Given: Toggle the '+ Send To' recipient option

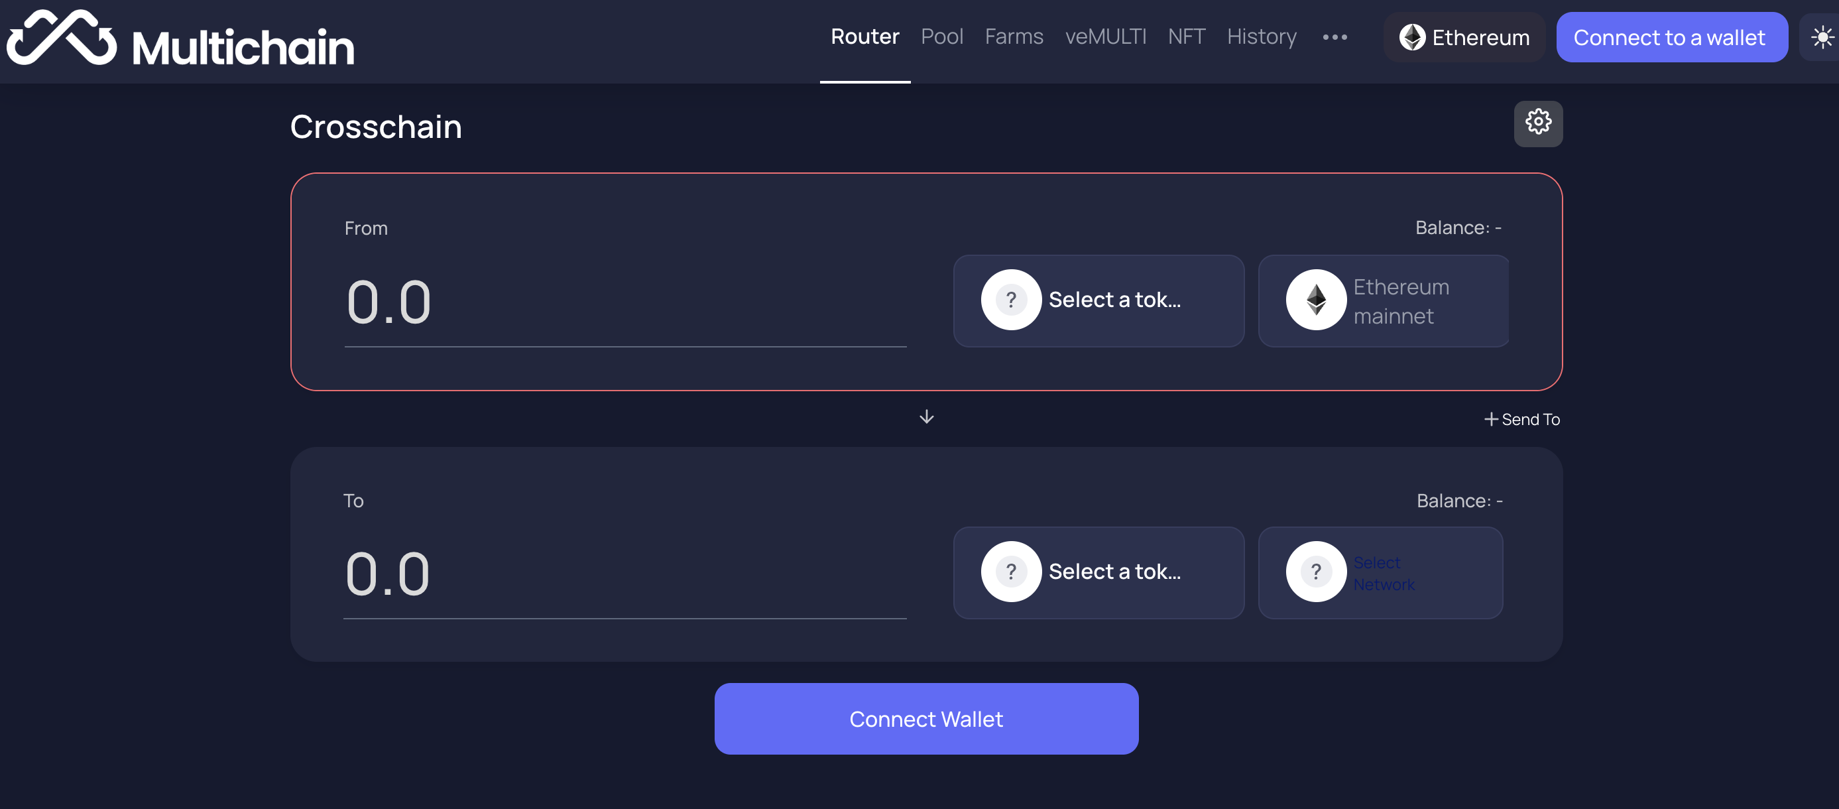Looking at the screenshot, I should click(x=1522, y=419).
